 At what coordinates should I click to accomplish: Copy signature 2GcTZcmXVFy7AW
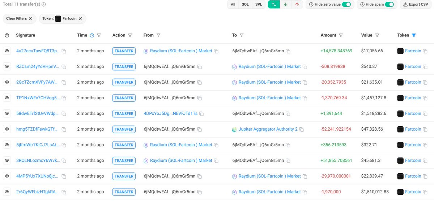click(64, 82)
